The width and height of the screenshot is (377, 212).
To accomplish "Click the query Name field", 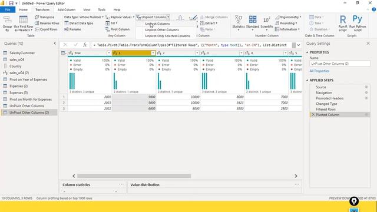I will click(340, 64).
